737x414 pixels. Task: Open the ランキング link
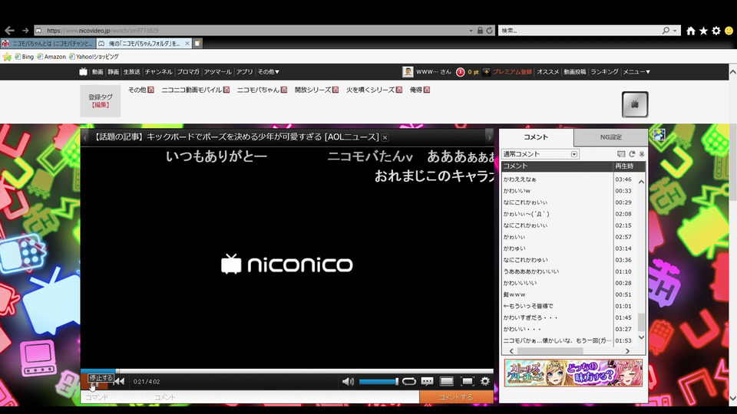[x=604, y=72]
